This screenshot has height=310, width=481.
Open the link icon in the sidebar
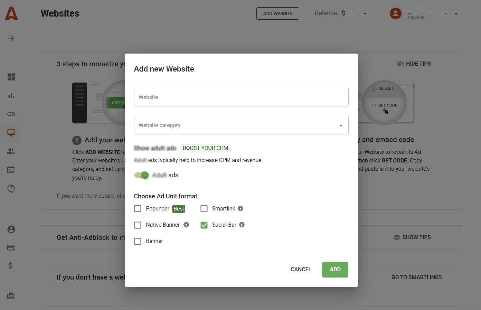click(x=11, y=114)
